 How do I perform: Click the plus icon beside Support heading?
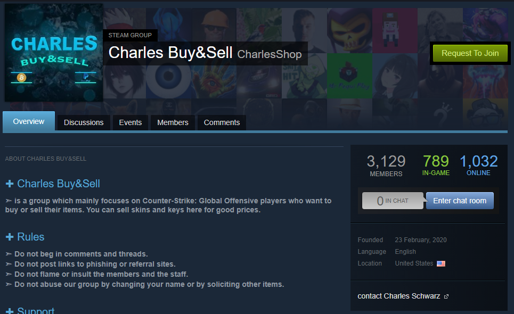(x=10, y=311)
